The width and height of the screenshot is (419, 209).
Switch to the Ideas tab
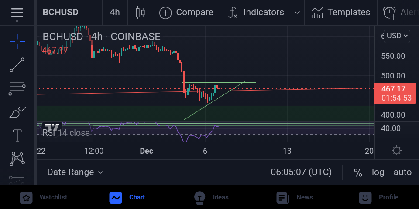click(x=211, y=198)
